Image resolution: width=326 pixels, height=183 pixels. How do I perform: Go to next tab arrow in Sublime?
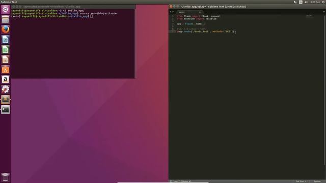173,12
